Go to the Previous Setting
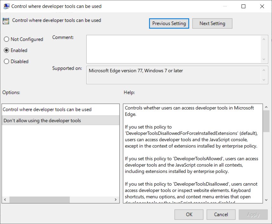This screenshot has width=272, height=224. point(169,23)
